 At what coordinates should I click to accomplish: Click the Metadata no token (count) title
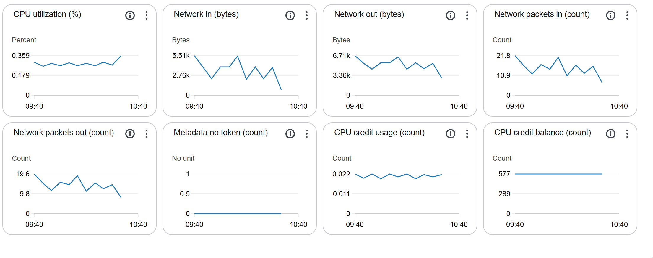(x=221, y=133)
